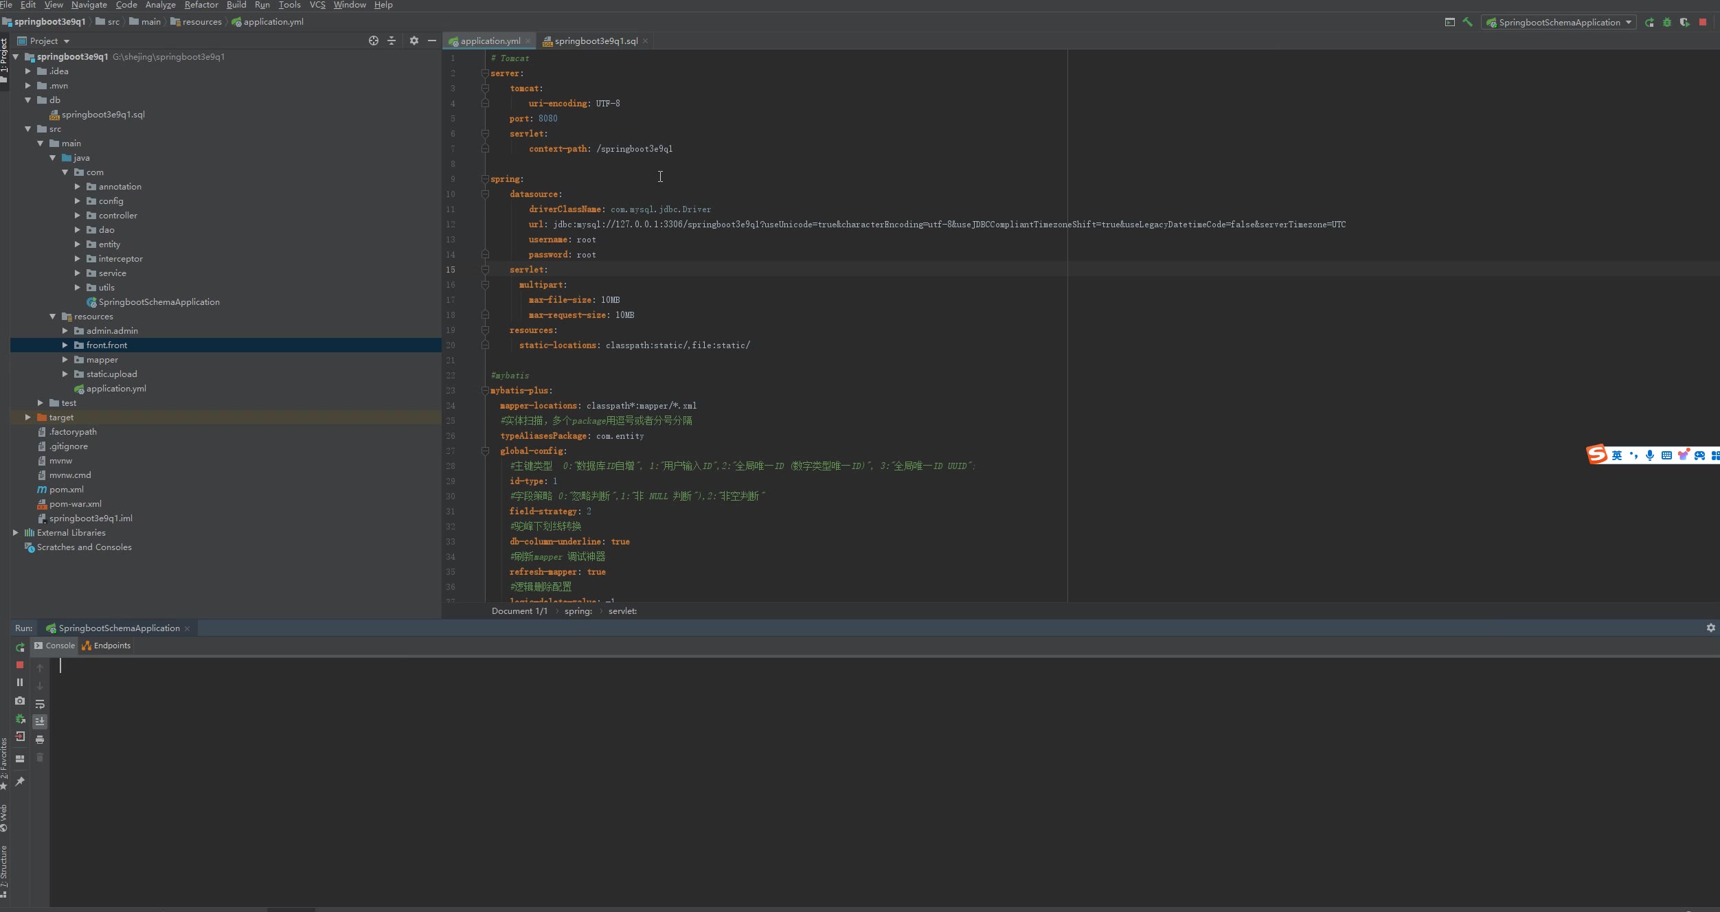Toggle fold marker at spring: line

(485, 179)
